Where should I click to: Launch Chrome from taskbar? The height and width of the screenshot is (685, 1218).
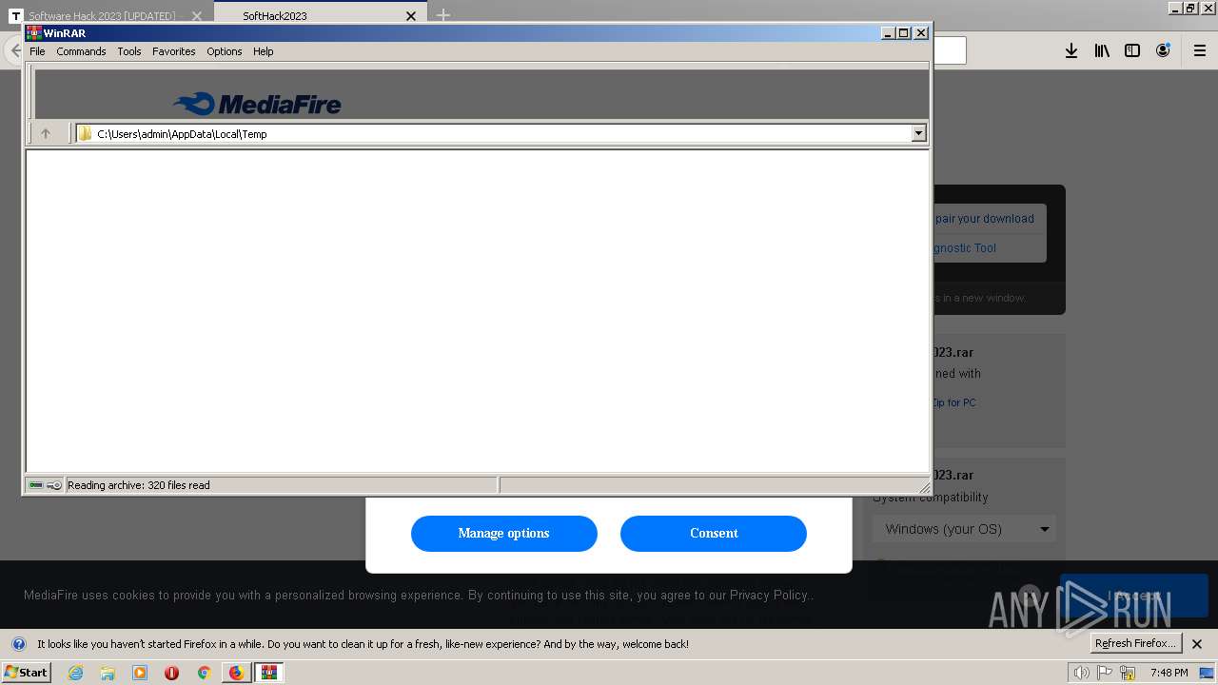click(x=204, y=673)
